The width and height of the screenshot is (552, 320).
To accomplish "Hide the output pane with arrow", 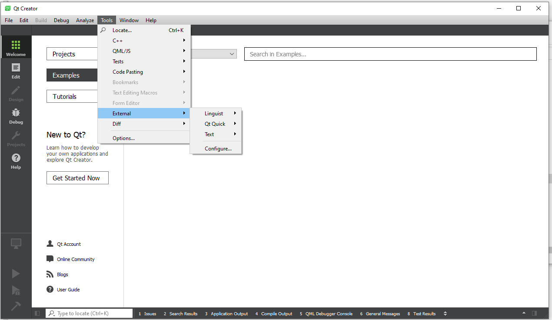I will pyautogui.click(x=523, y=313).
